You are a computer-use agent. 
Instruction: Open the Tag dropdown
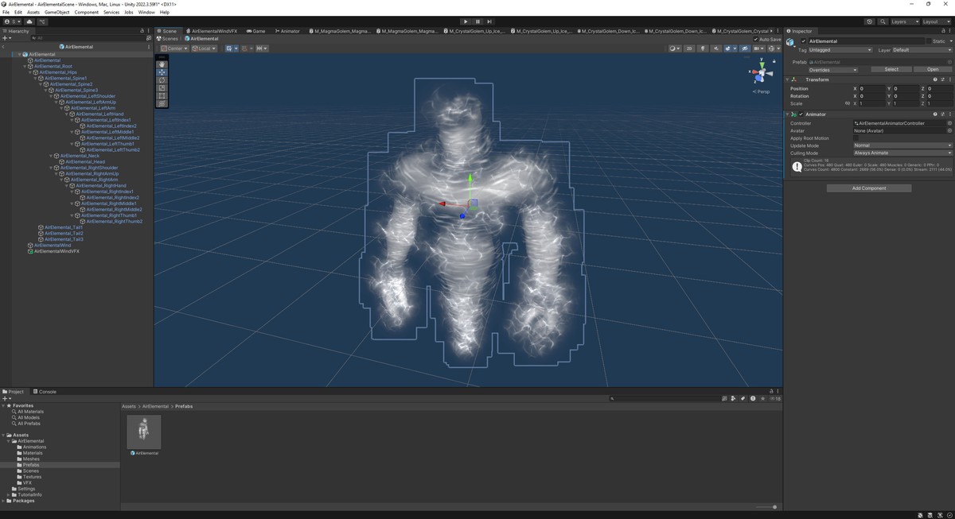pyautogui.click(x=840, y=50)
